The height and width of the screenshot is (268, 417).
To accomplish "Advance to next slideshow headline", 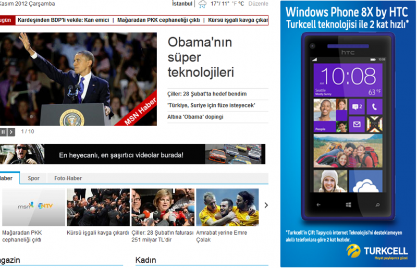I will pyautogui.click(x=11, y=132).
